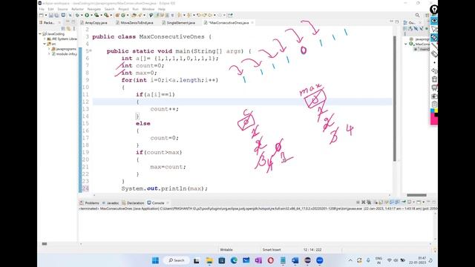Image resolution: width=475 pixels, height=267 pixels.
Task: Open the Declaration tab
Action: pos(133,202)
